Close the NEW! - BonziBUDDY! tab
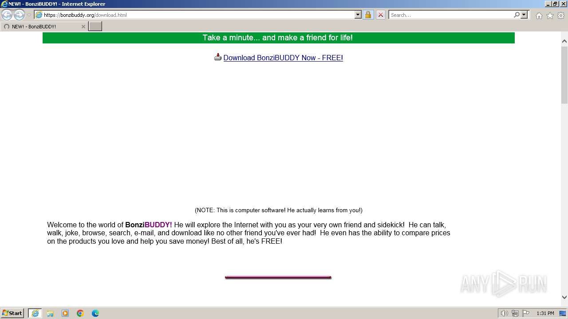The width and height of the screenshot is (568, 319). tap(83, 27)
